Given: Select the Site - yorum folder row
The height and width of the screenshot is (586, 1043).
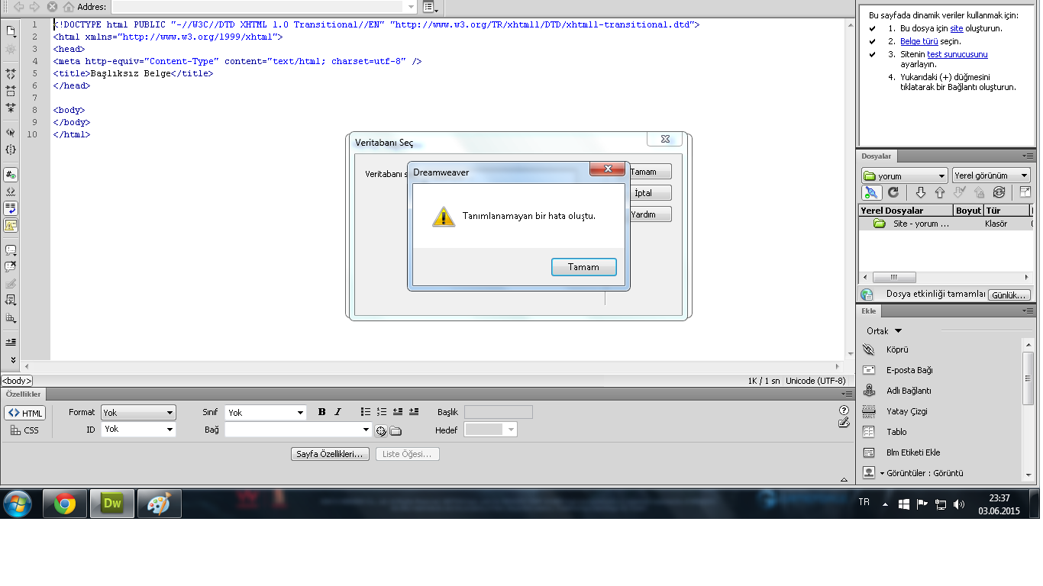Looking at the screenshot, I should point(946,224).
